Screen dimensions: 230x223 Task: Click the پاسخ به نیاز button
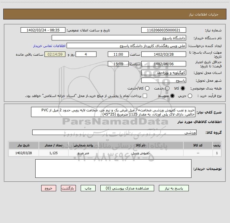[x=174, y=188]
